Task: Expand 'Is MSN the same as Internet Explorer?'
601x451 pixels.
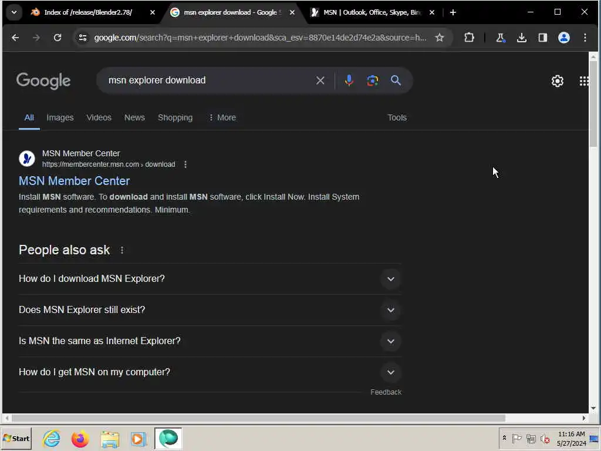Action: click(x=210, y=341)
